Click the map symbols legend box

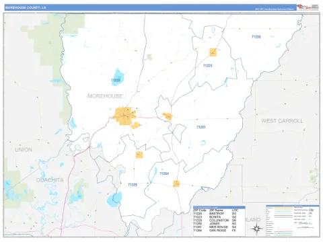pyautogui.click(x=293, y=220)
